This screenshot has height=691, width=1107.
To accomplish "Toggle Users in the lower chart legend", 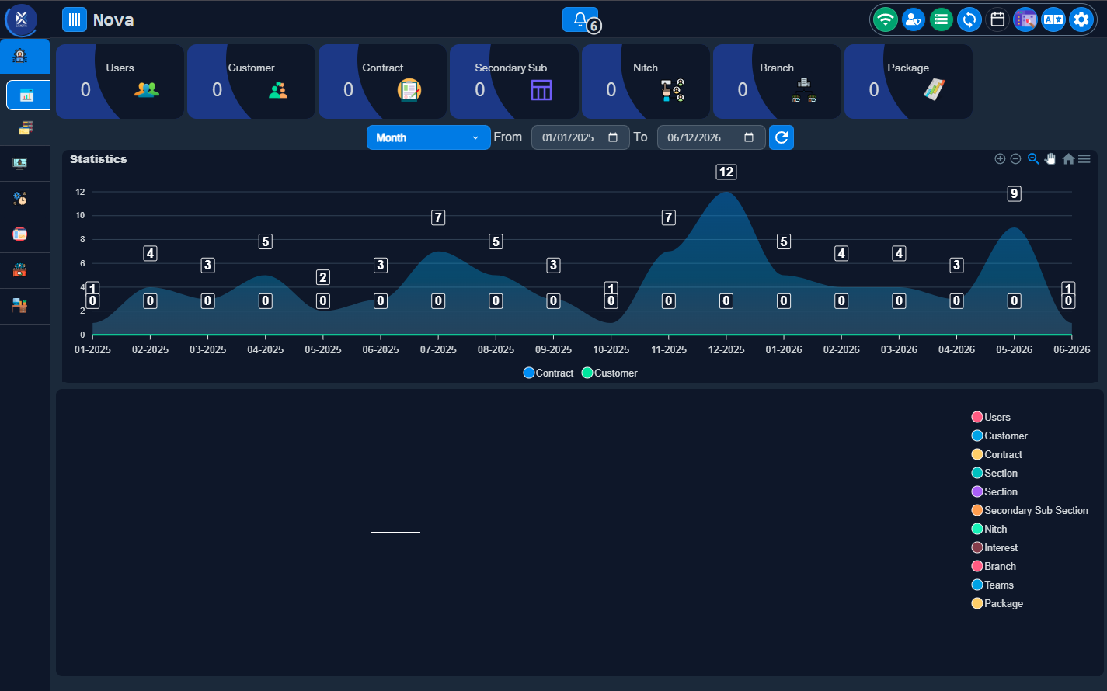I will pos(991,417).
